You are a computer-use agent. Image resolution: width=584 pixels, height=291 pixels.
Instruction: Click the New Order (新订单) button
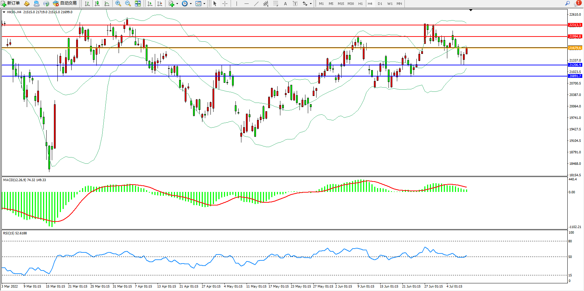tap(11, 3)
